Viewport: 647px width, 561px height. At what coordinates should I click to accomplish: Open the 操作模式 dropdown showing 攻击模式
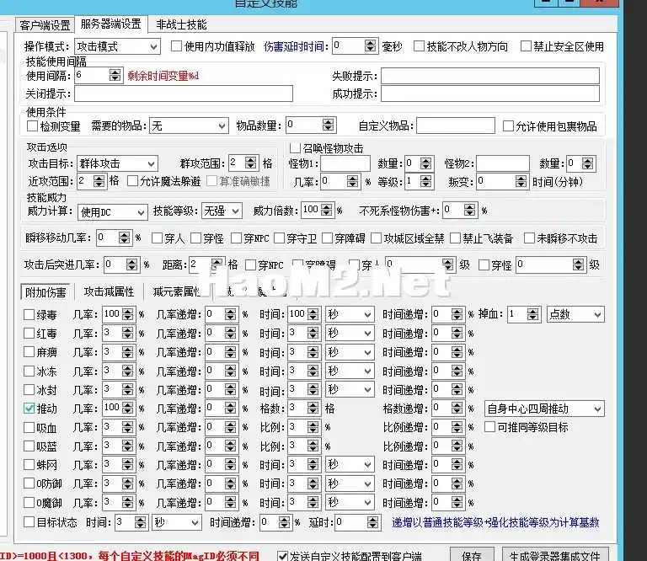coord(118,46)
